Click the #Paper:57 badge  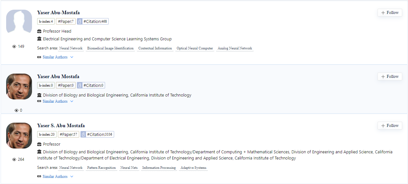coord(69,135)
